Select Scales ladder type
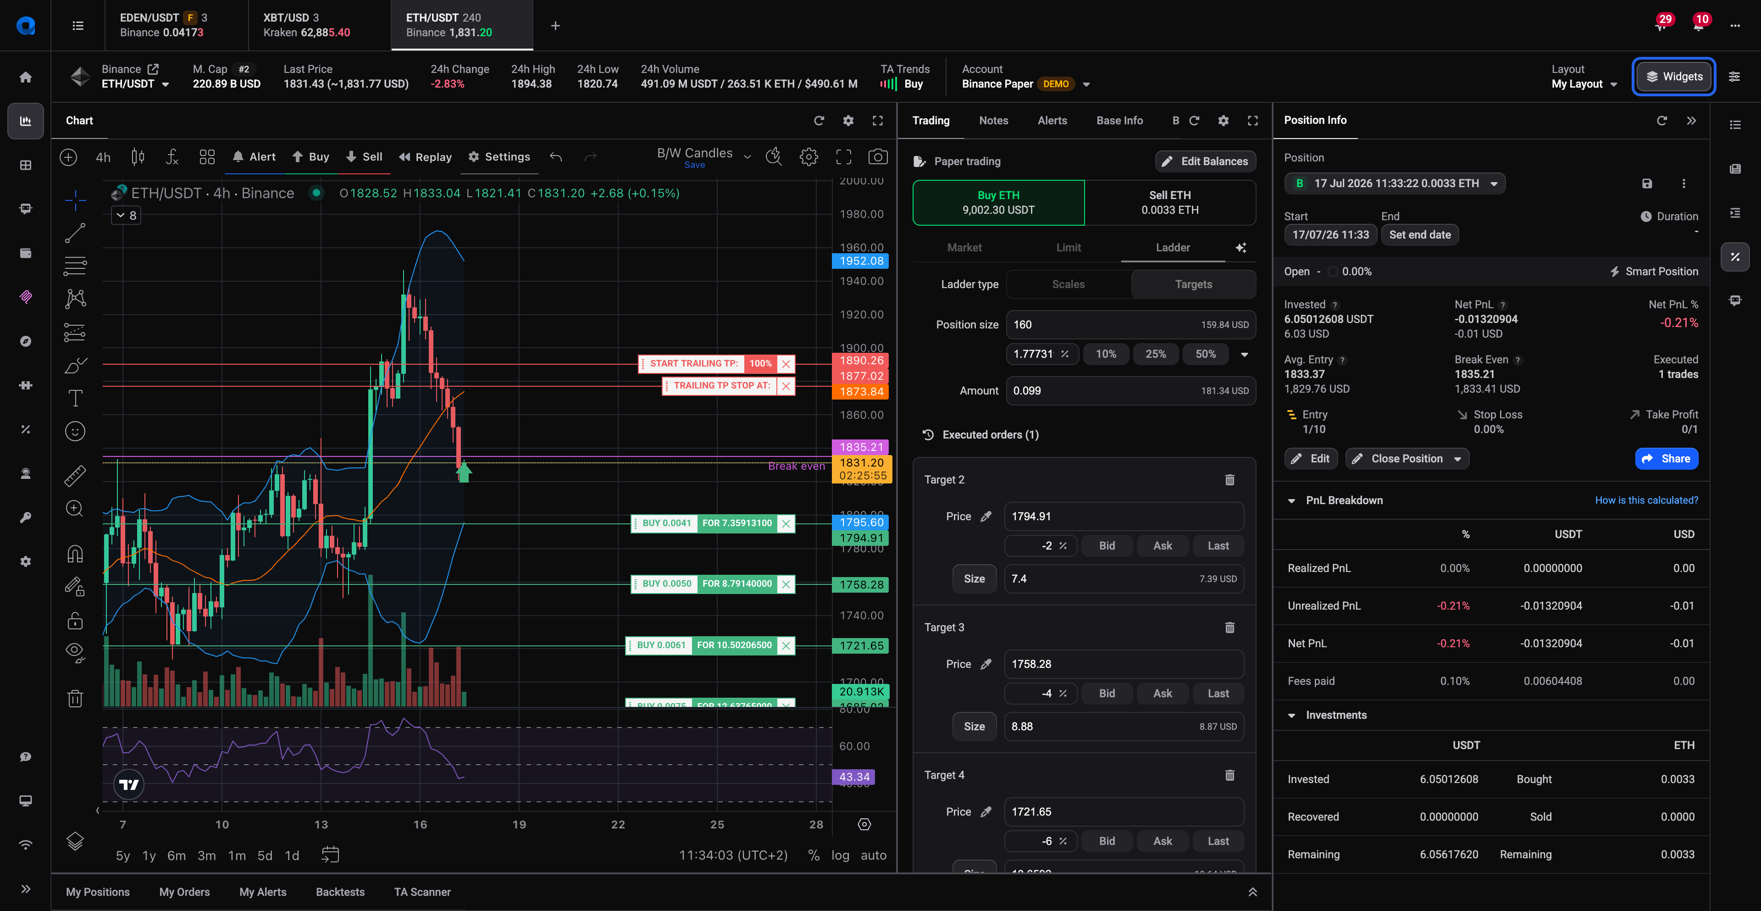Screen dimensions: 1761x911 coord(1069,284)
